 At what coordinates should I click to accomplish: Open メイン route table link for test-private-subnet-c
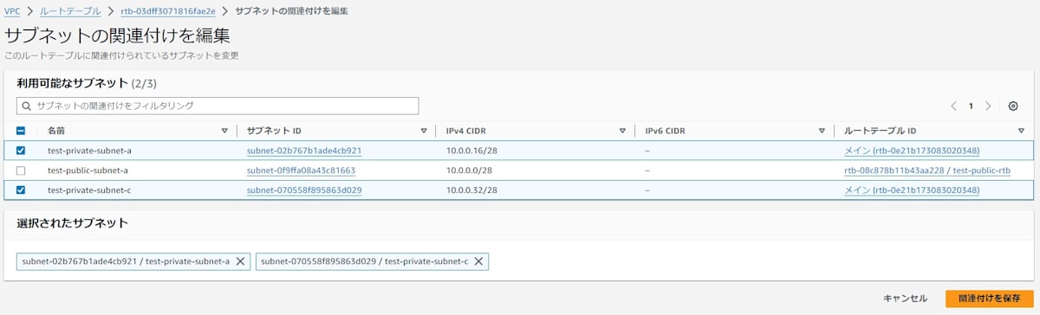coord(912,190)
